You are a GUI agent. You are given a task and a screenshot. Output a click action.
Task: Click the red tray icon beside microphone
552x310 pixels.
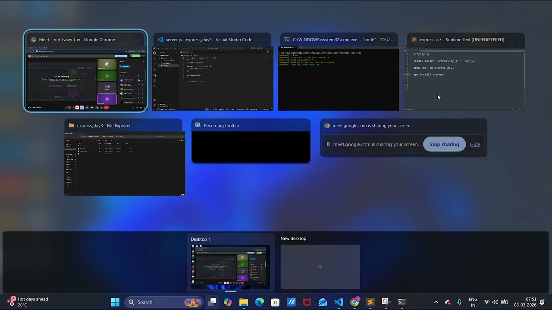(x=448, y=302)
